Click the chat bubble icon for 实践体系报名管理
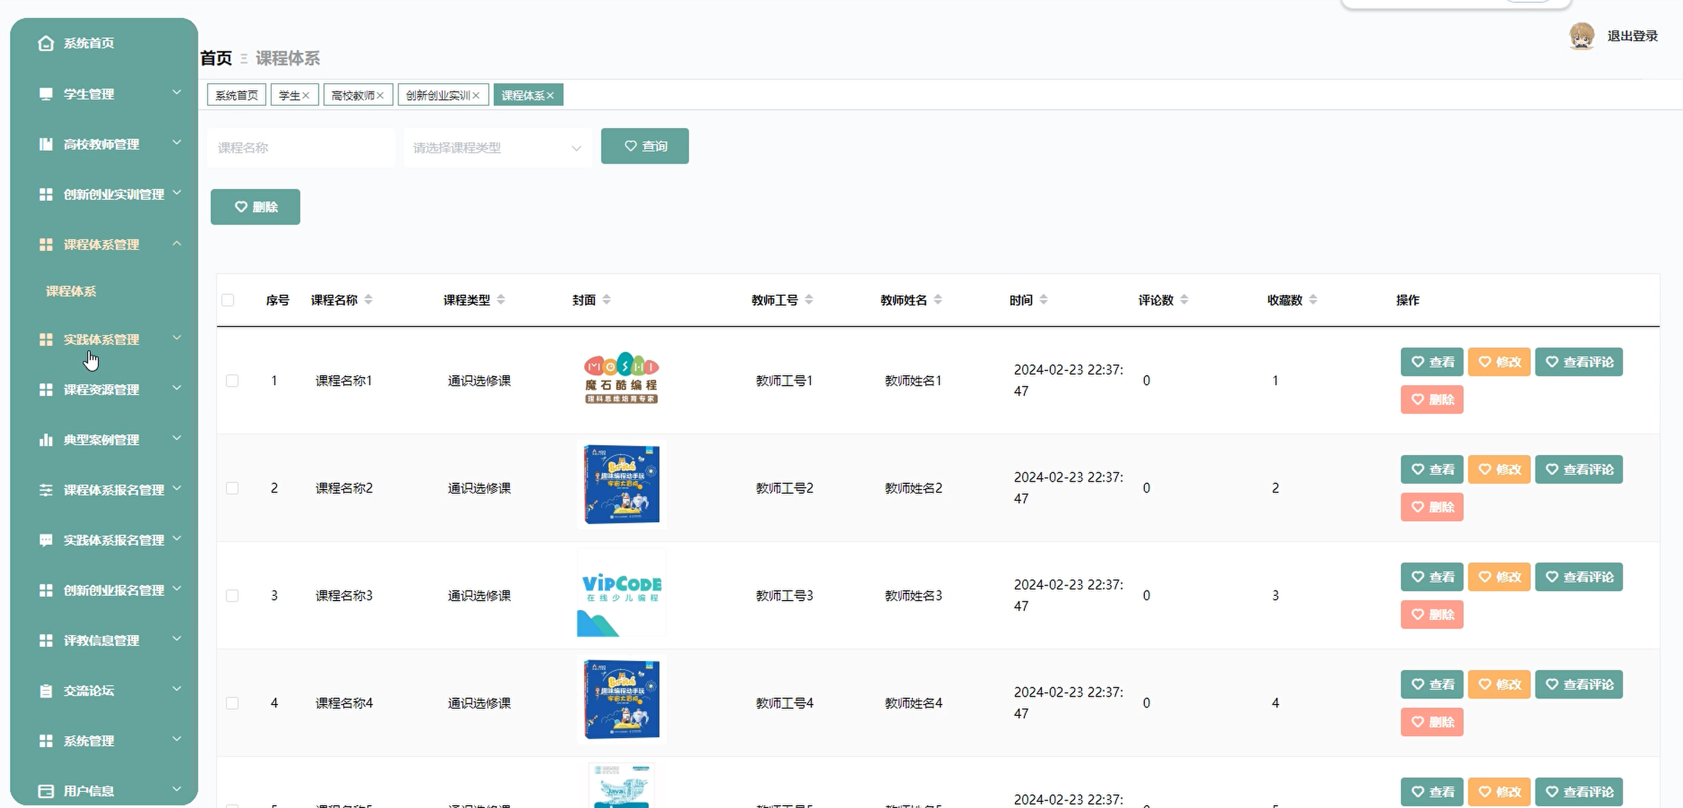1683x808 pixels. pos(46,540)
